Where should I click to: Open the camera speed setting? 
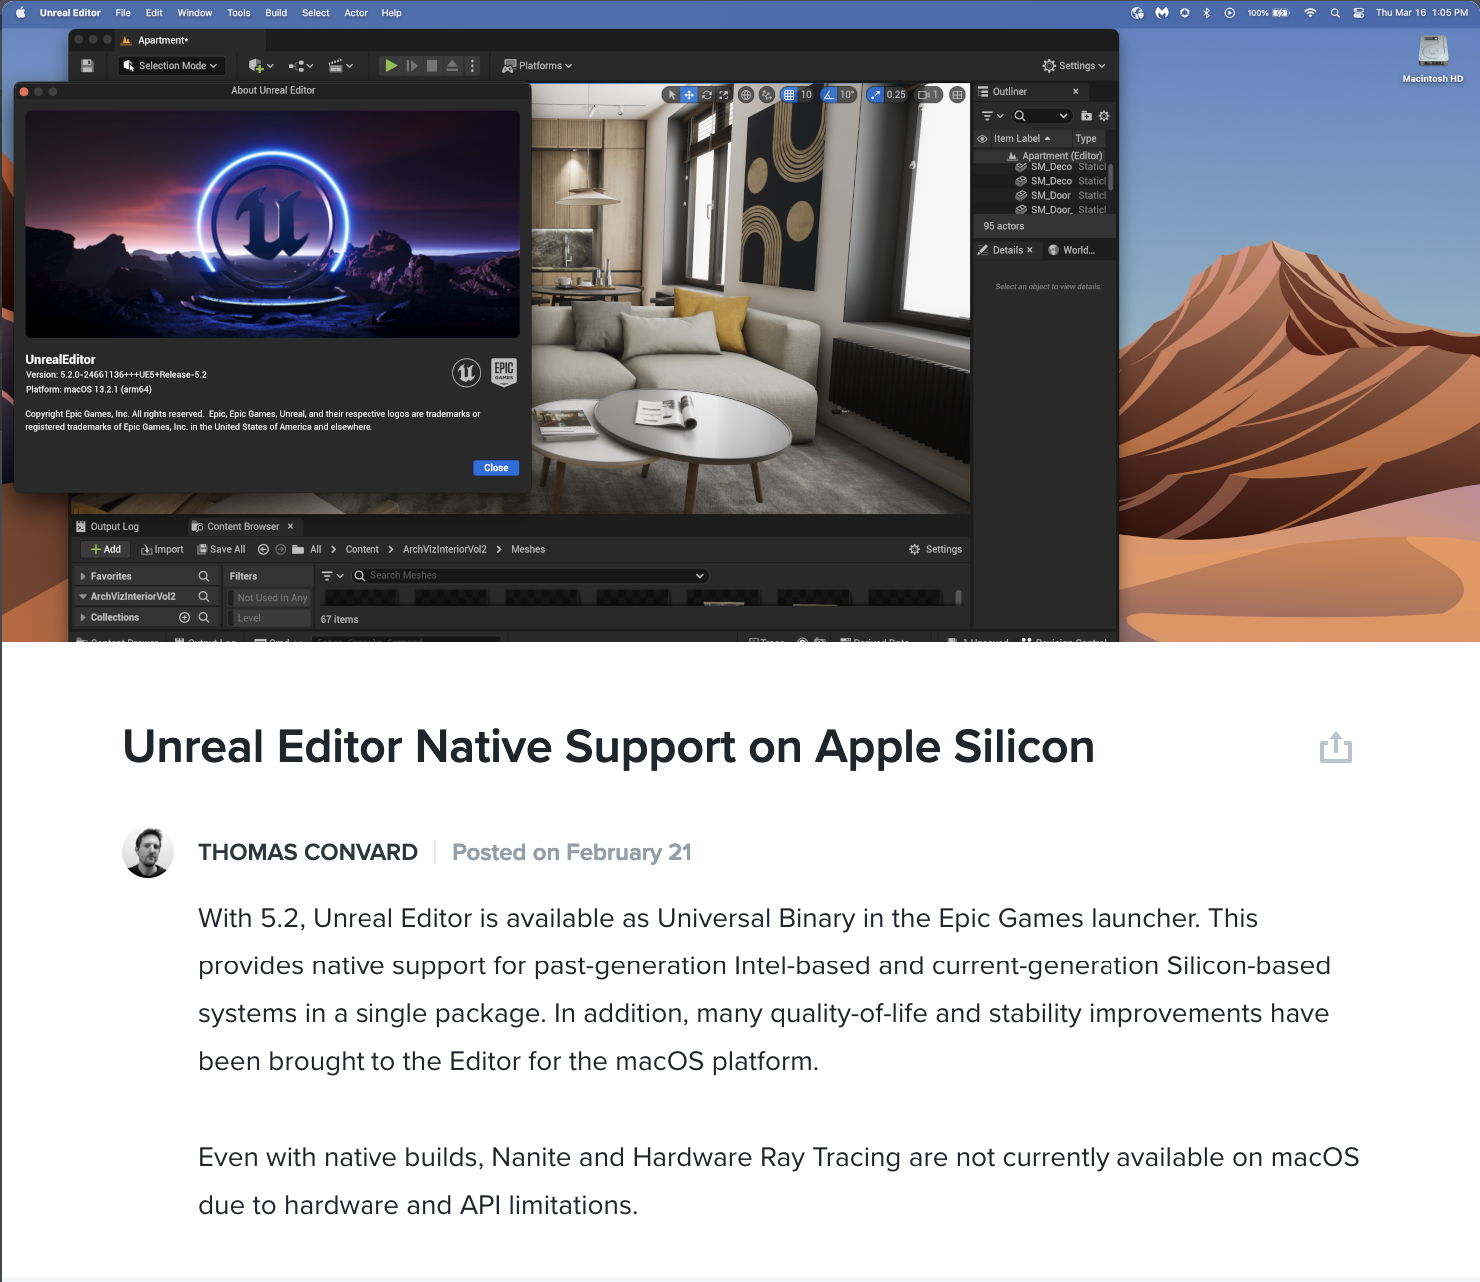pos(929,95)
